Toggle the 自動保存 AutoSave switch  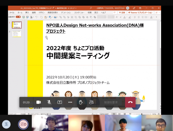(x=18, y=17)
